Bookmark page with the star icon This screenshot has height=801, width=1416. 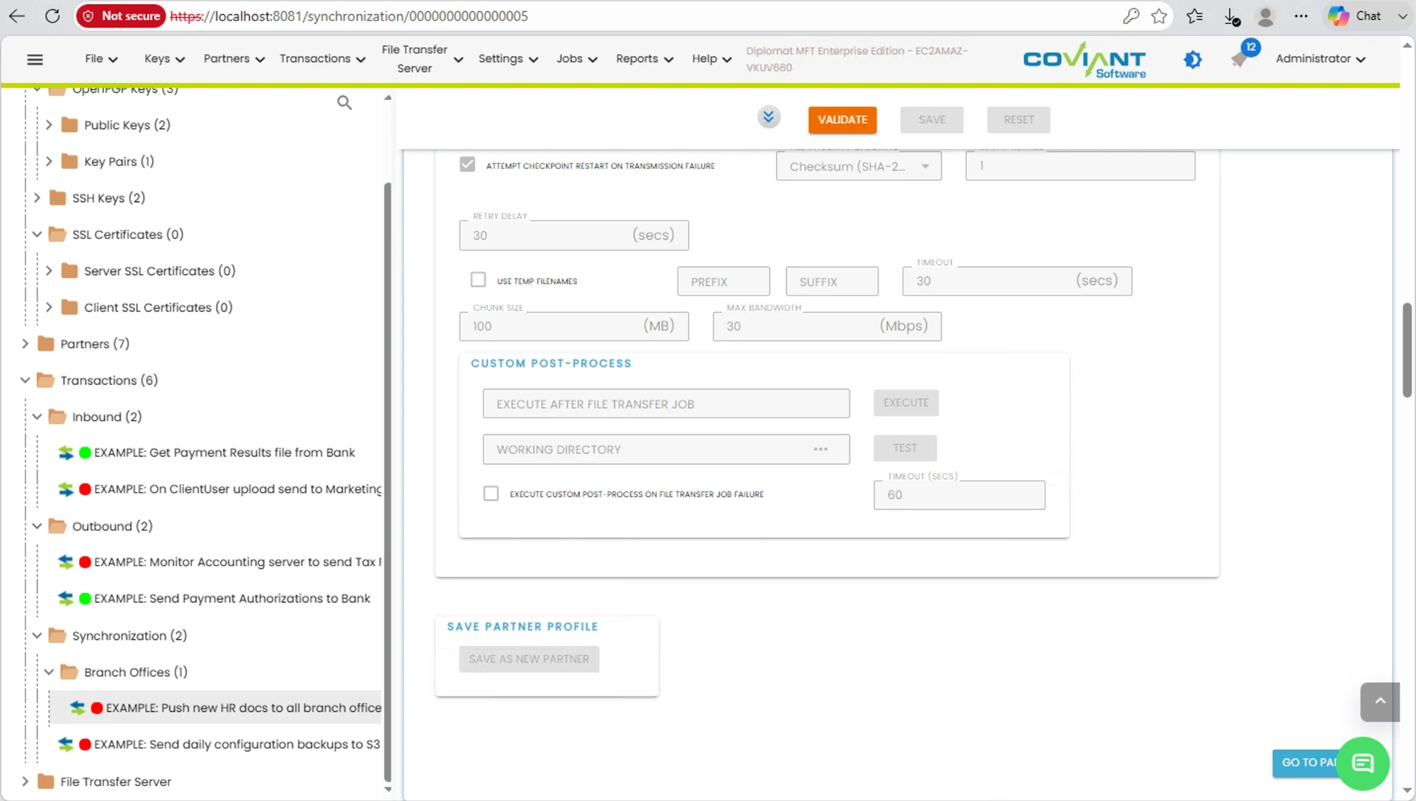1159,16
